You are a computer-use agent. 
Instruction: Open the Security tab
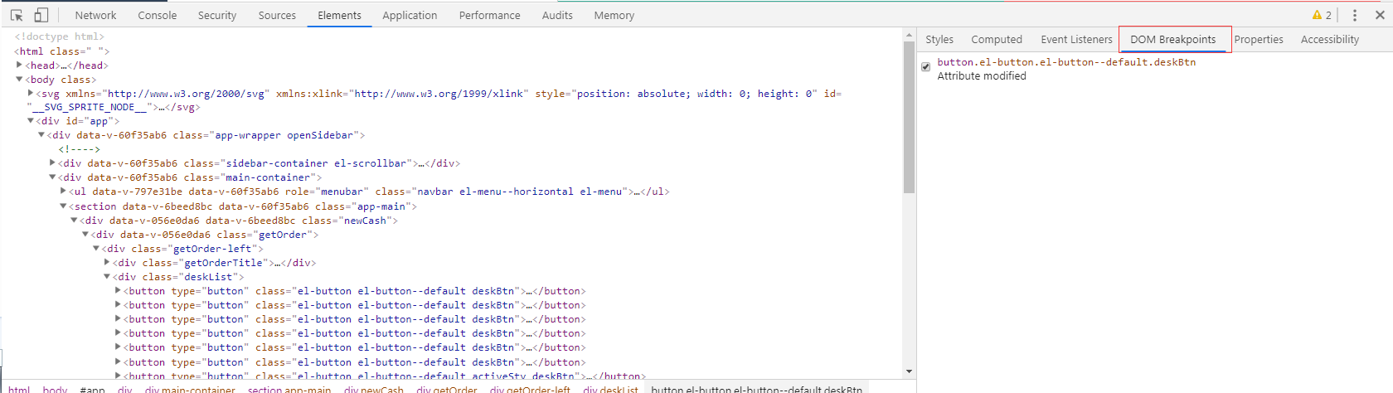[x=217, y=15]
